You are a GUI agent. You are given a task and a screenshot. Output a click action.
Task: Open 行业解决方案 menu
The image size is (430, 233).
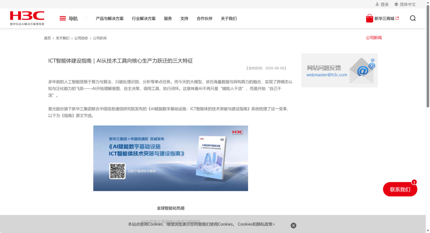pos(144,18)
